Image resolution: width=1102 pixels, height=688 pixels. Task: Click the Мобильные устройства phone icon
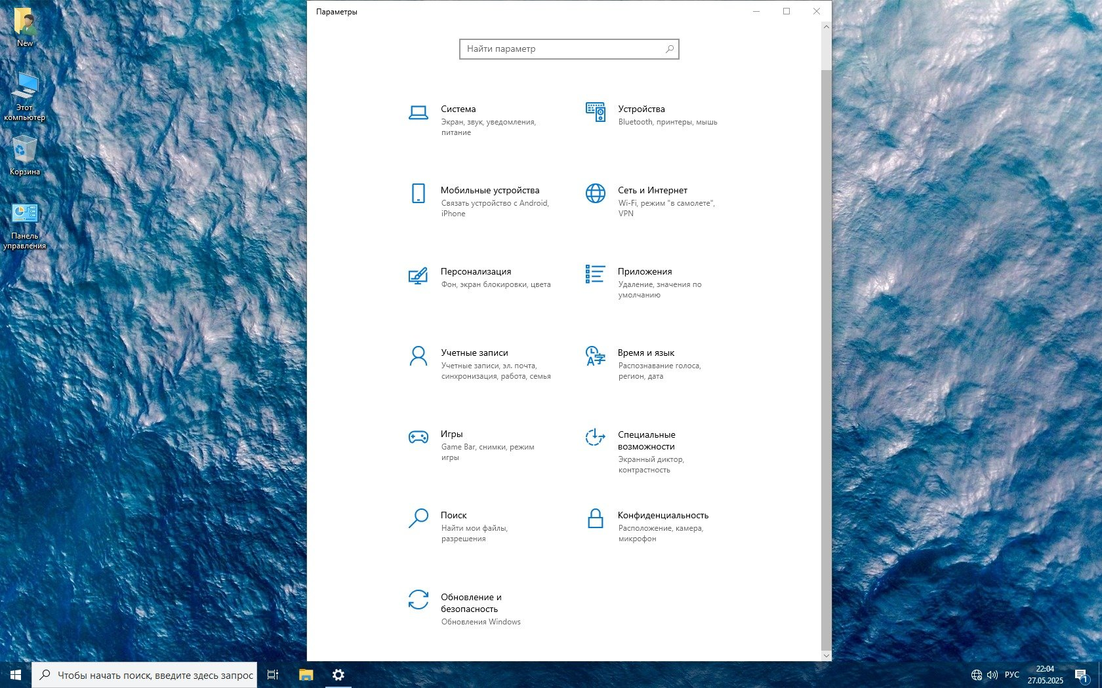coord(418,193)
